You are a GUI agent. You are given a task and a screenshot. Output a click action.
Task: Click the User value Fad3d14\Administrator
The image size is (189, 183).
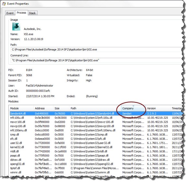coord(39,86)
